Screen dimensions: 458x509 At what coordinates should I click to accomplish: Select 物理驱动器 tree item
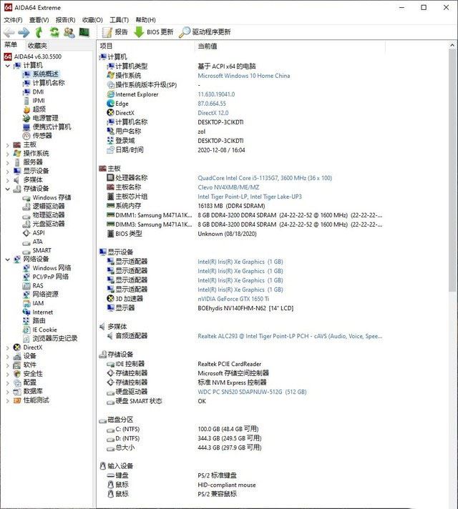pos(49,215)
